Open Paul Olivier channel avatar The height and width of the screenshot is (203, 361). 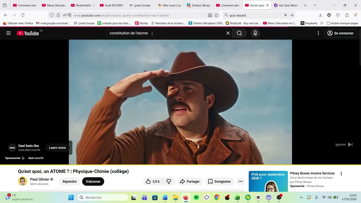pos(23,181)
